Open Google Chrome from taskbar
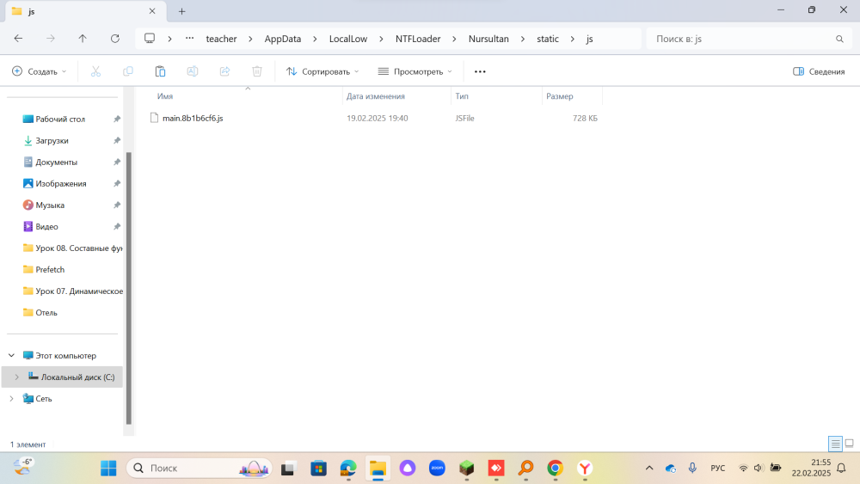860x484 pixels. click(x=555, y=469)
